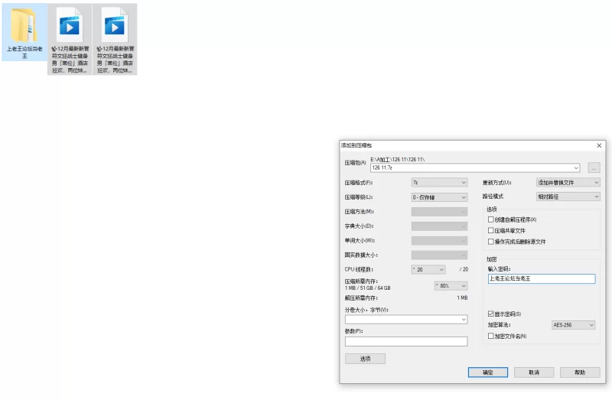Click the 参数 parameters input field
Viewport: 612px width, 400px height.
click(x=406, y=341)
